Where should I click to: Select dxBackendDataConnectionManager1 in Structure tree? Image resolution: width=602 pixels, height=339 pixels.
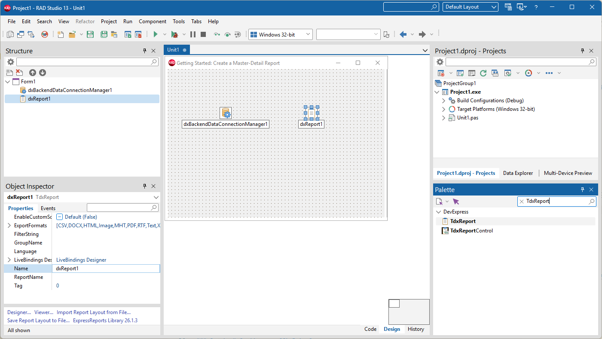pyautogui.click(x=70, y=90)
